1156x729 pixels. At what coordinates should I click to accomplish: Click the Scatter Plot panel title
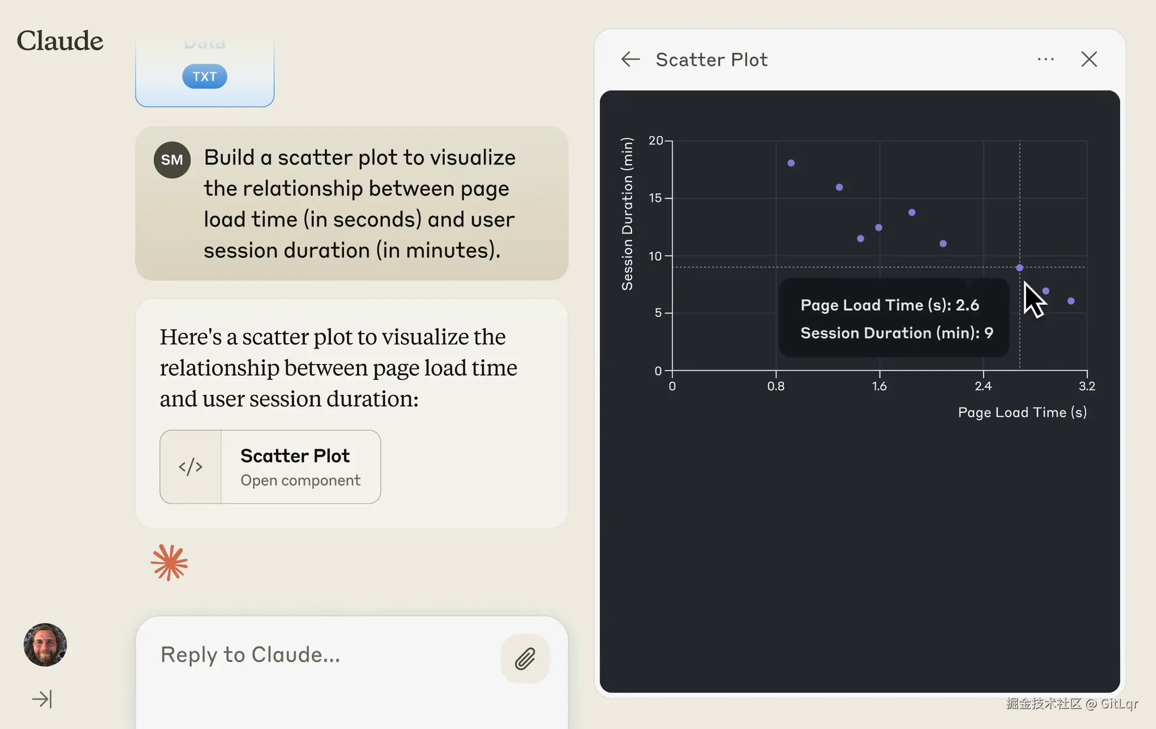coord(711,60)
